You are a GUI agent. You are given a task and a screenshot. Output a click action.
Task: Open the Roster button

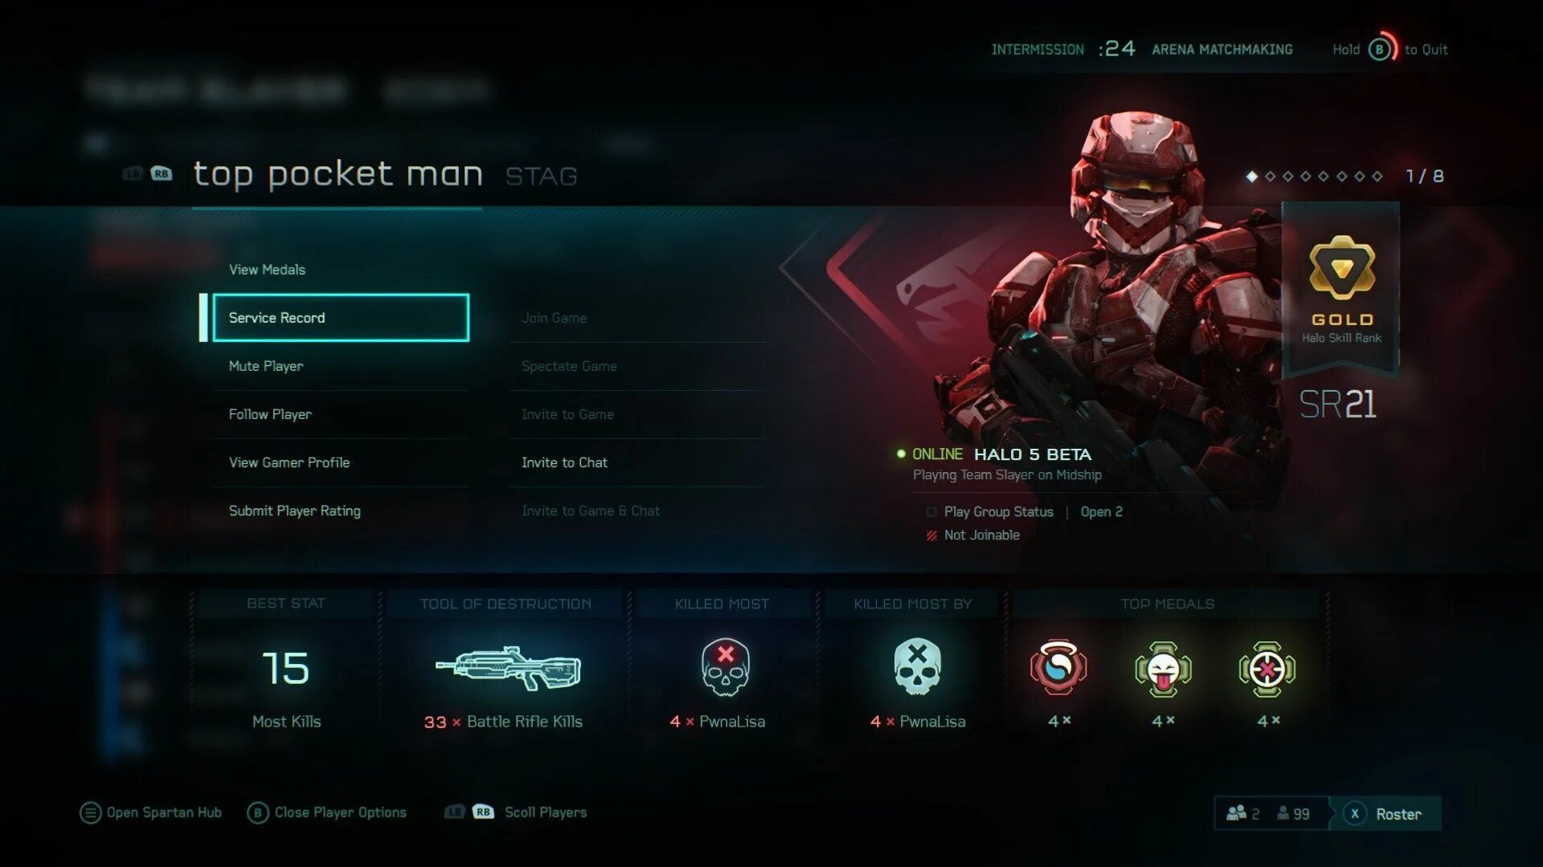1385,813
